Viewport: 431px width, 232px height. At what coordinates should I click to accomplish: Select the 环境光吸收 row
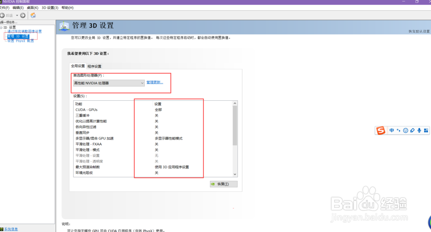(153, 173)
